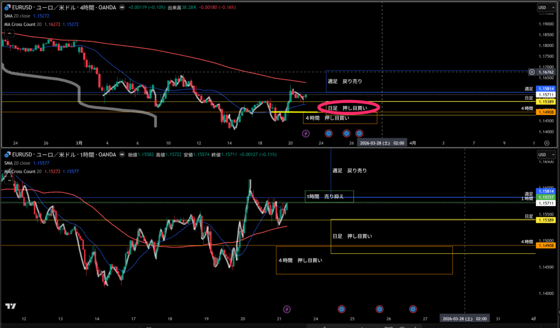Screen dimensions: 560x328
Task: Click the plus icon beside price 1.16762
Action: click(x=532, y=72)
